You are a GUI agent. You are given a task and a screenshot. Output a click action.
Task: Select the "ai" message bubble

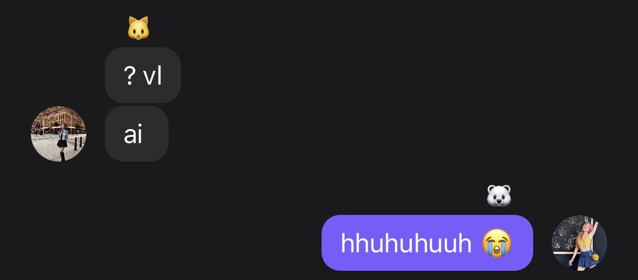click(137, 134)
